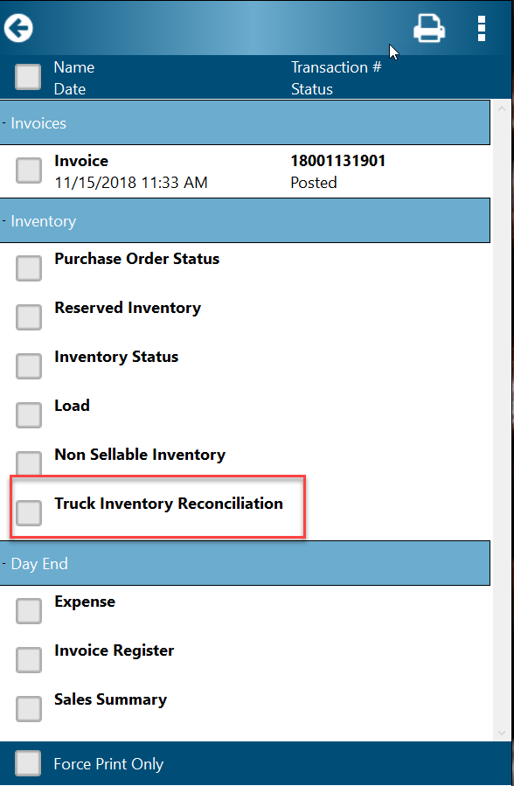Check the Purchase Order Status report
Image resolution: width=514 pixels, height=786 pixels.
(28, 268)
